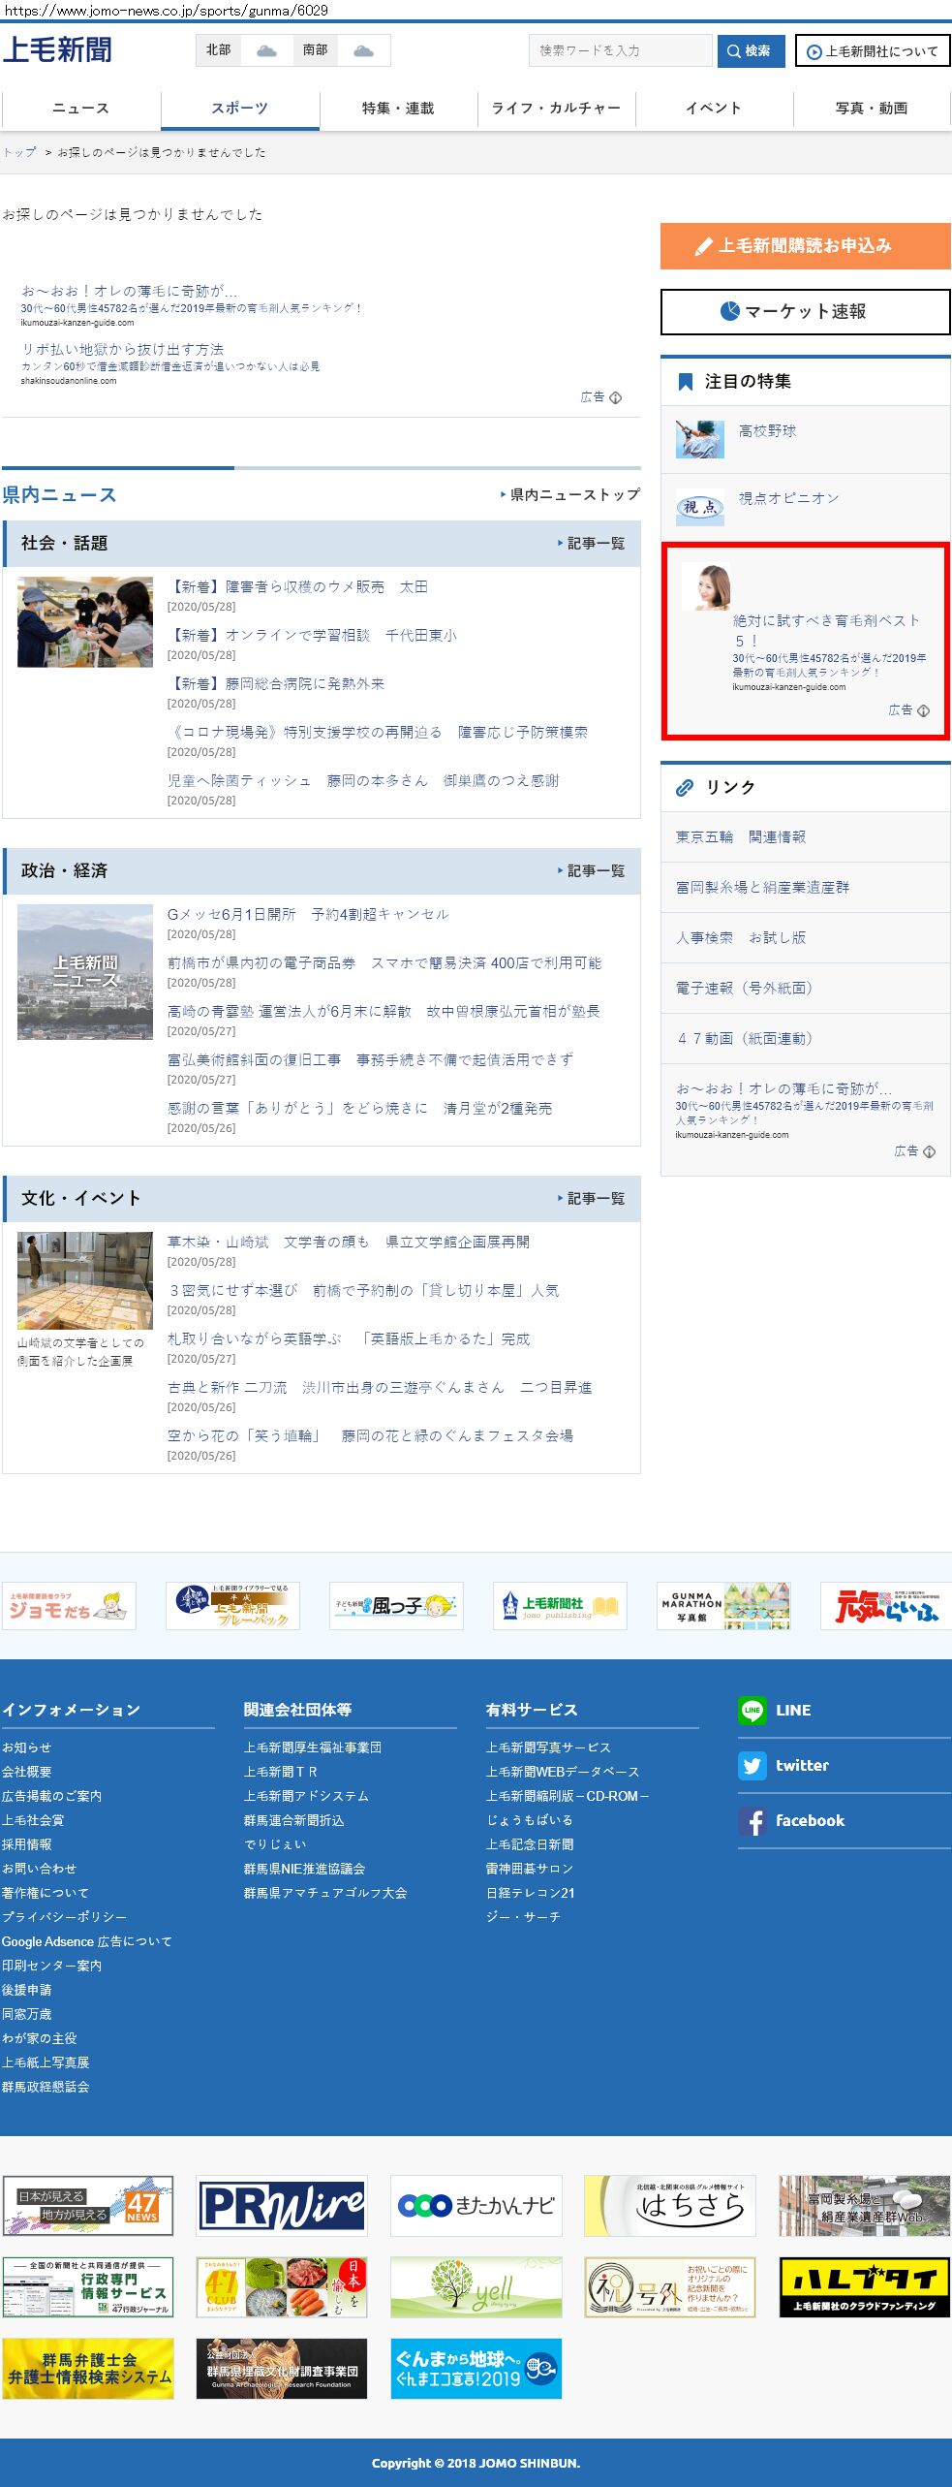Click the 上毛新聞購読お申込み orange button
The image size is (952, 2487).
[x=805, y=246]
